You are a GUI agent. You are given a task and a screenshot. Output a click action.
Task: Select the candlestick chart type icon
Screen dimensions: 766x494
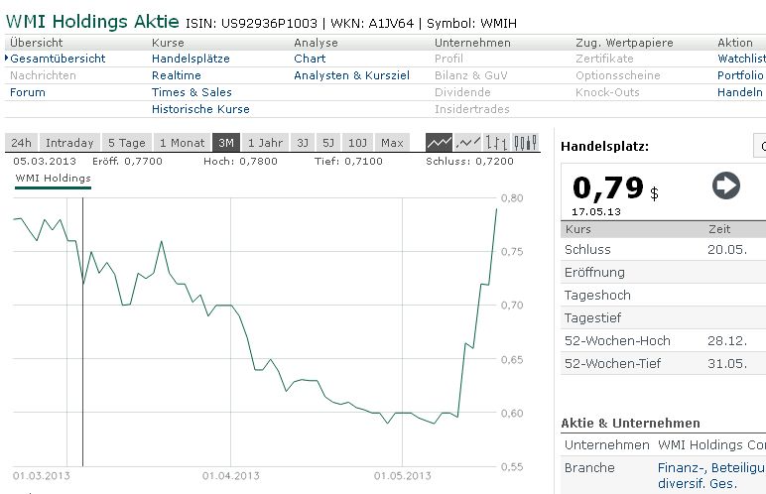click(x=526, y=143)
